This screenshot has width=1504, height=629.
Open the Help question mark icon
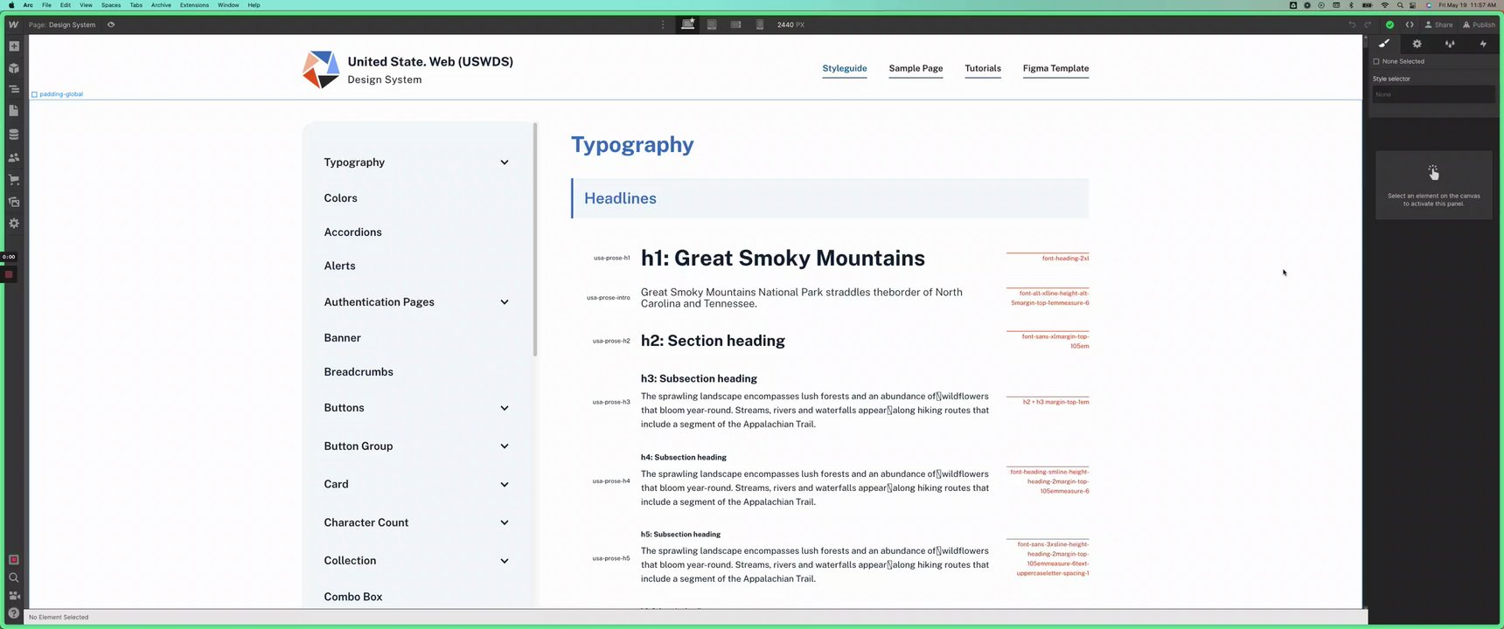coord(13,613)
